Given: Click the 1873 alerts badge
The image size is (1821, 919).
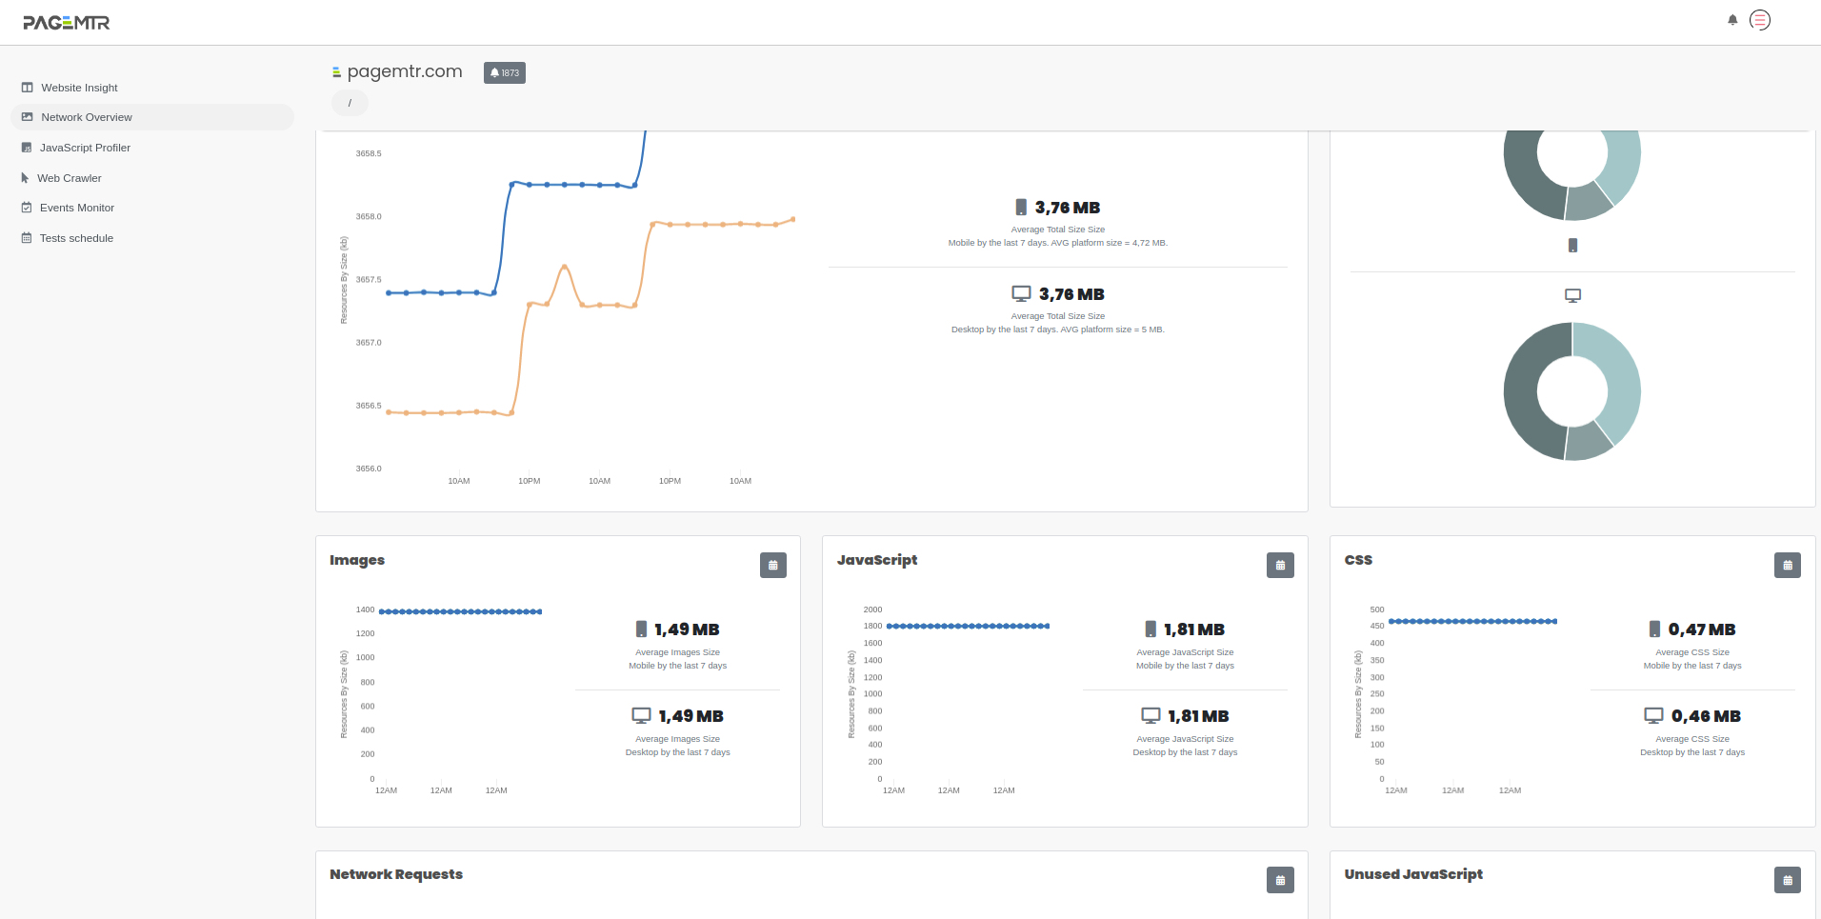Looking at the screenshot, I should 505,72.
